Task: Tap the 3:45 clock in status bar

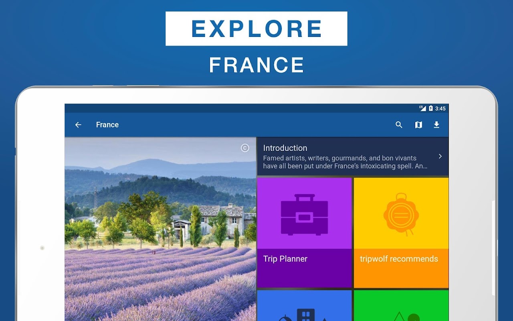Action: [440, 108]
